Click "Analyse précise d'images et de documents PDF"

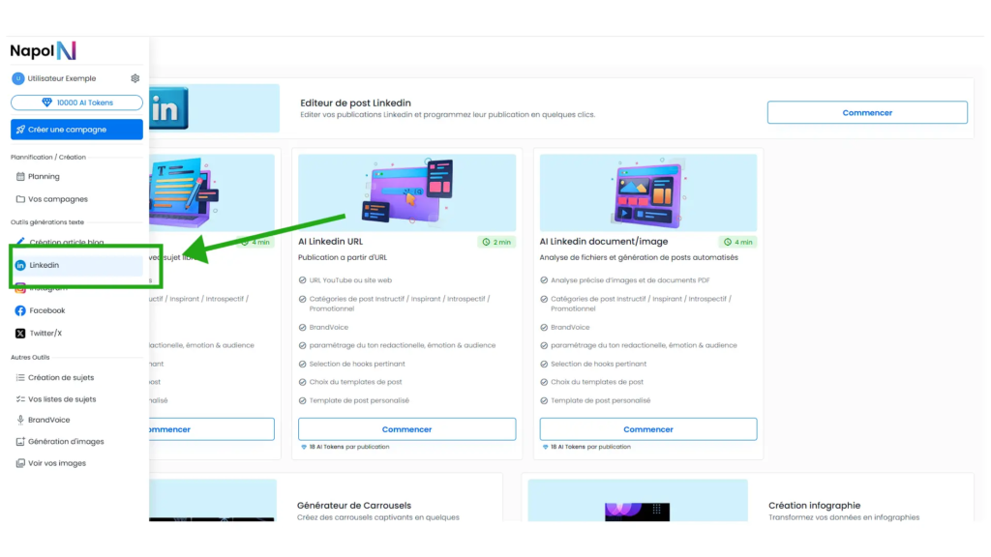[x=630, y=280]
